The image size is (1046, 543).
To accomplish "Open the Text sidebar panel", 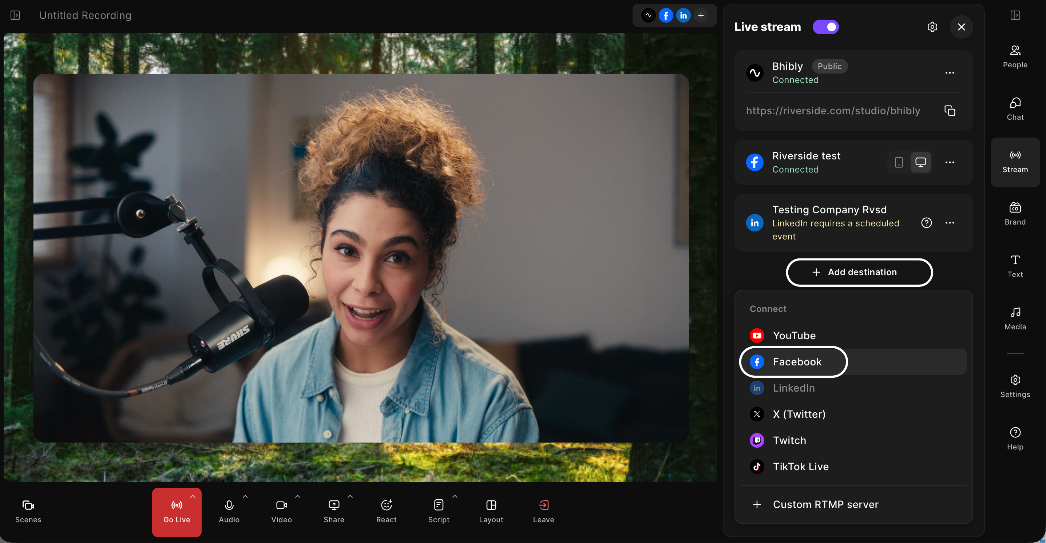I will coord(1015,266).
